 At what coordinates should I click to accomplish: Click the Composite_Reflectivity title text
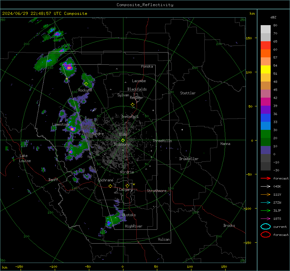145,5
